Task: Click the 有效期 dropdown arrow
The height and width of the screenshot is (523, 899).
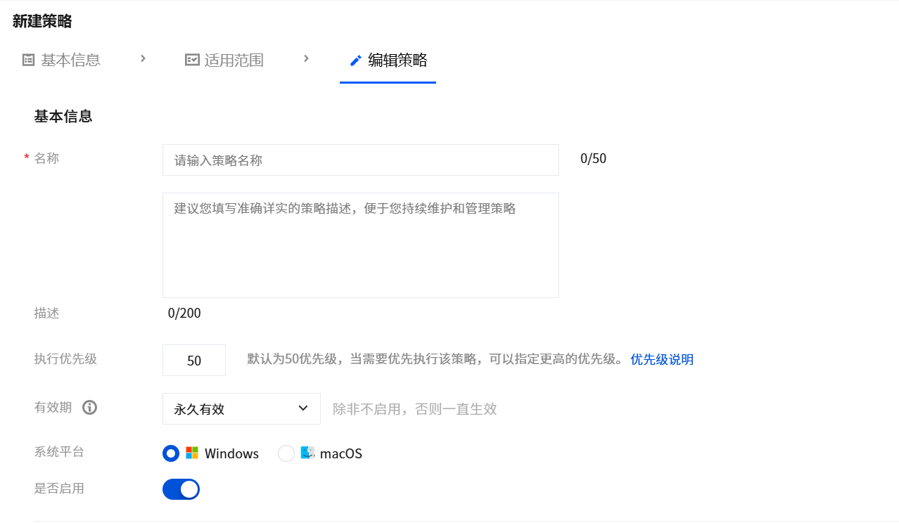Action: click(x=303, y=408)
